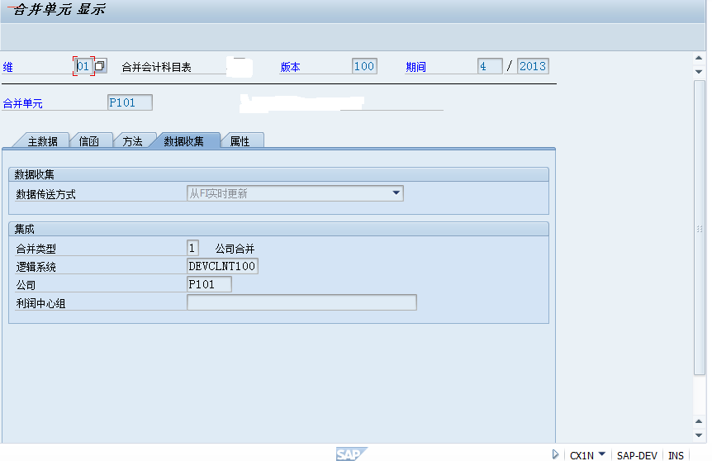The image size is (712, 461).
Task: Switch to the 方法 tab
Action: coord(133,141)
